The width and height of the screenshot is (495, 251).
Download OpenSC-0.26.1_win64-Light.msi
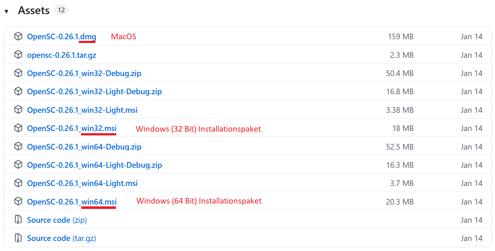pyautogui.click(x=82, y=183)
